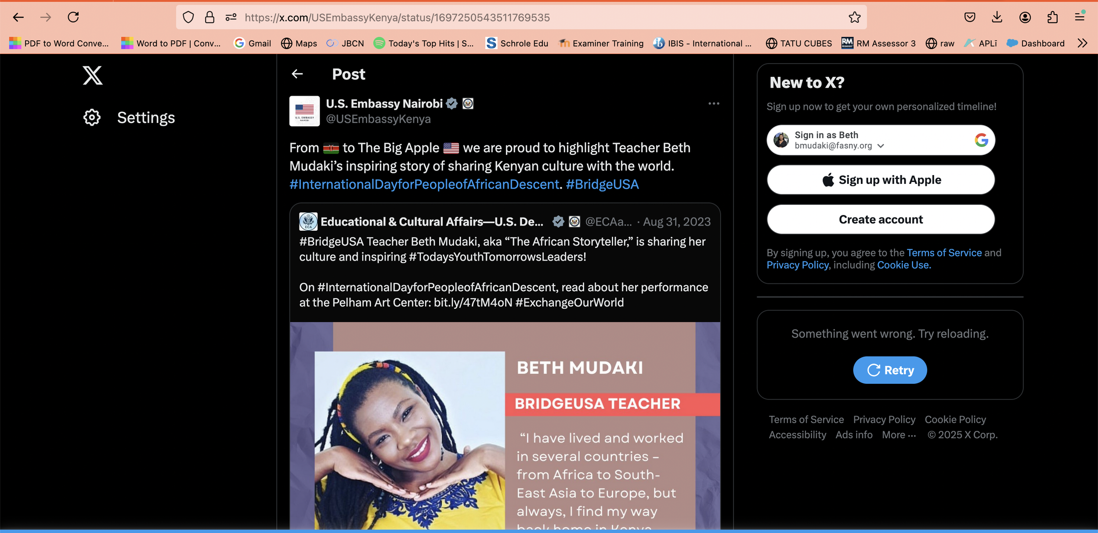The image size is (1098, 533).
Task: Open IBIS - International bookmark
Action: tap(702, 43)
